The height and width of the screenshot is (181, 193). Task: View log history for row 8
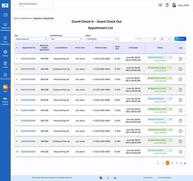(x=180, y=131)
